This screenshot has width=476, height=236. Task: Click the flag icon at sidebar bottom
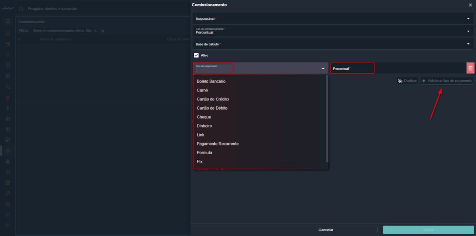[x=7, y=225]
